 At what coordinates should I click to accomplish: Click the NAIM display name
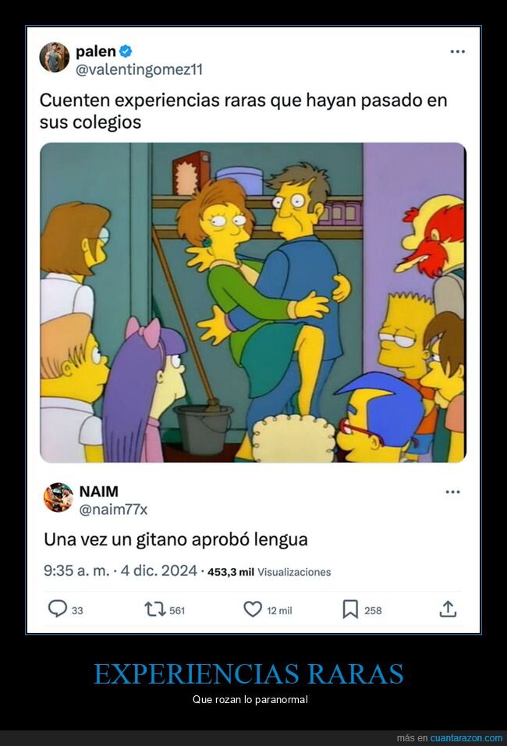(99, 491)
